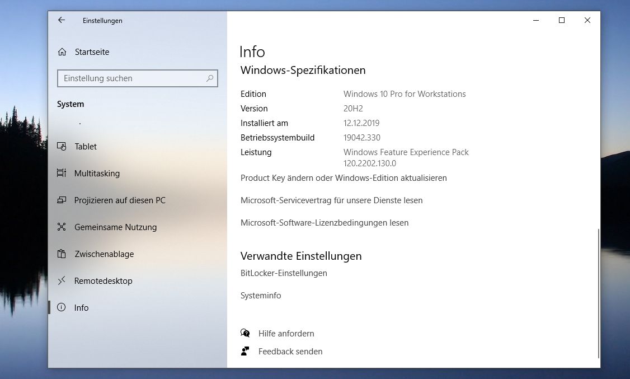Click the Verwandte Einstellungen heading
The image size is (630, 379).
pos(301,256)
